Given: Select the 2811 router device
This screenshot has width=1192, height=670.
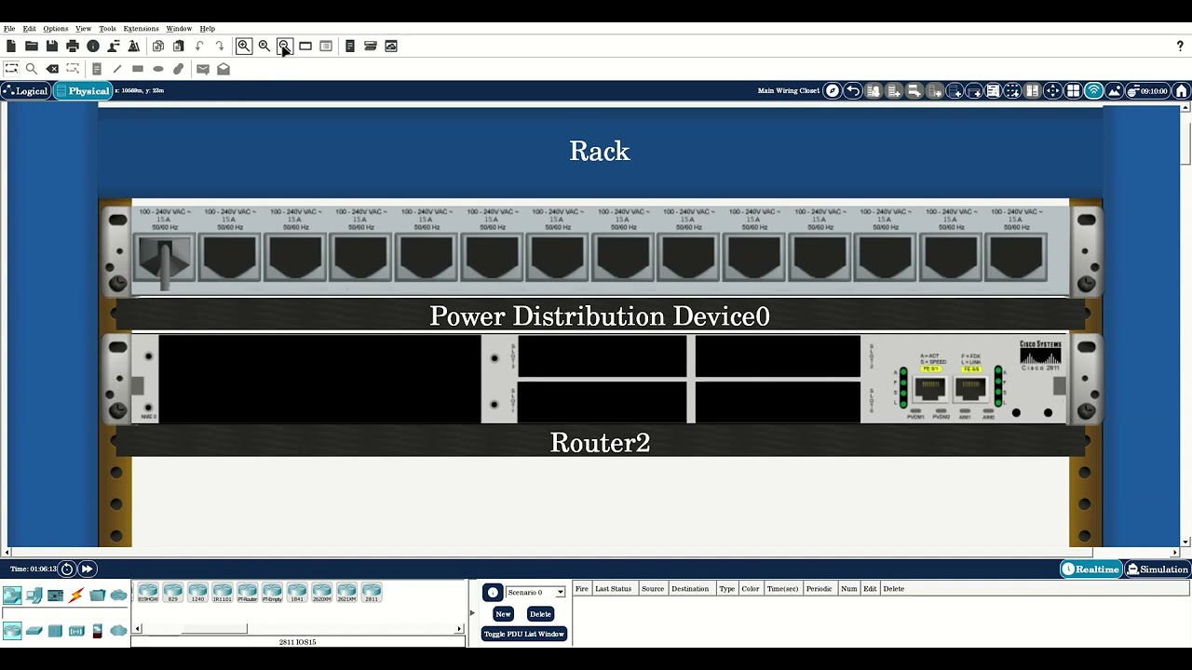Looking at the screenshot, I should (x=372, y=593).
